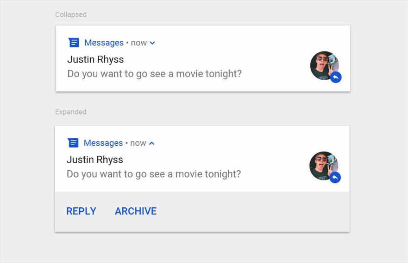408x263 pixels.
Task: Click the Messages app icon in expanded notification
Action: point(73,143)
